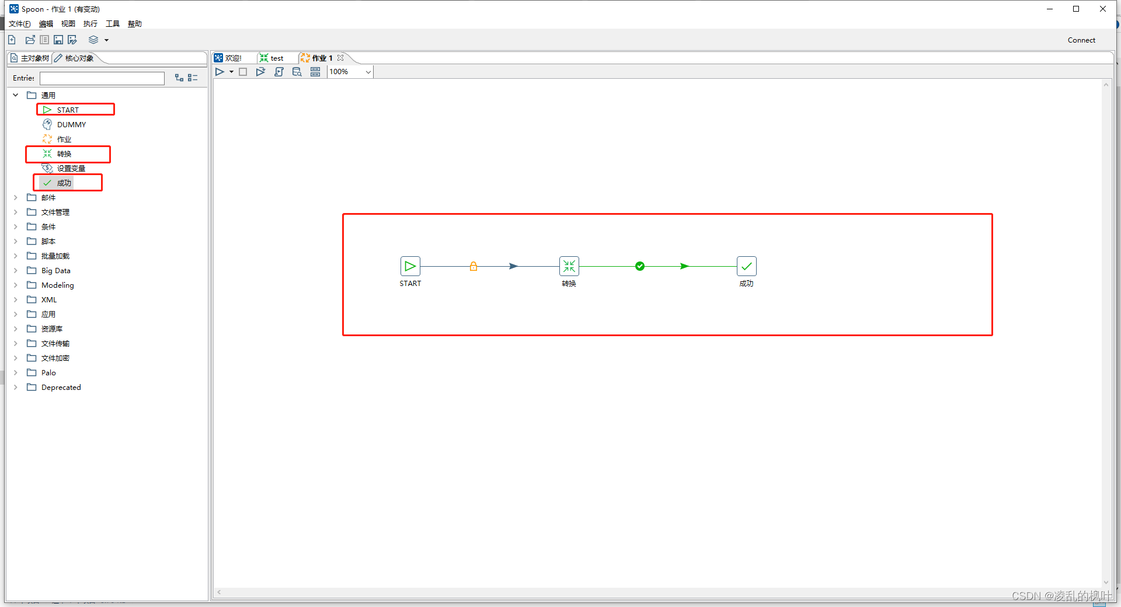Collapse the 通用 folder
This screenshot has height=607, width=1121.
(x=16, y=95)
